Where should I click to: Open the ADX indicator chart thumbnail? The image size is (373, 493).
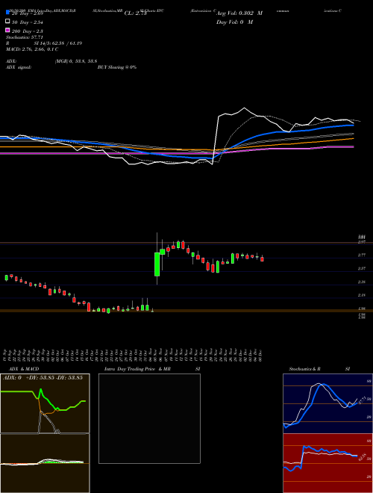pos(45,403)
